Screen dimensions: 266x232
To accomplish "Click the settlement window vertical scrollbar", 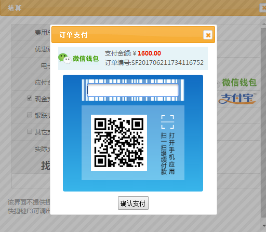I will (x=263, y=123).
